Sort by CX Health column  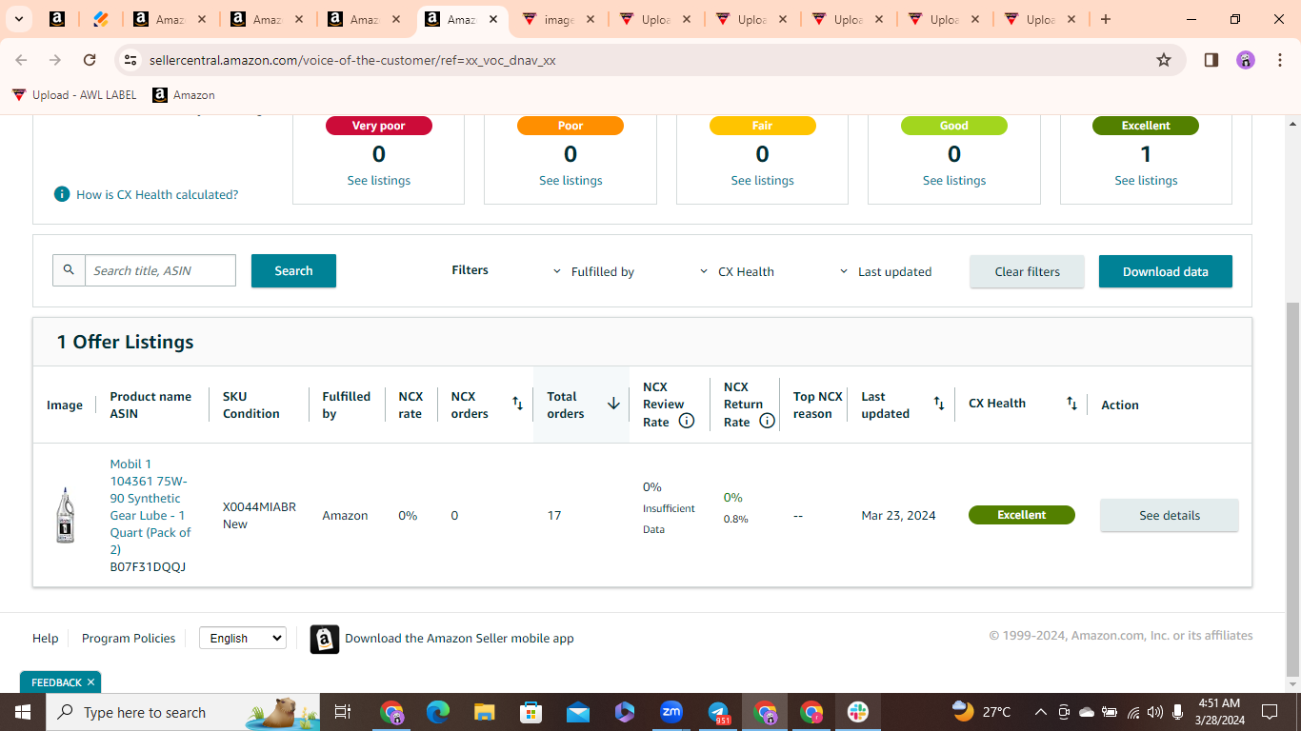1071,404
